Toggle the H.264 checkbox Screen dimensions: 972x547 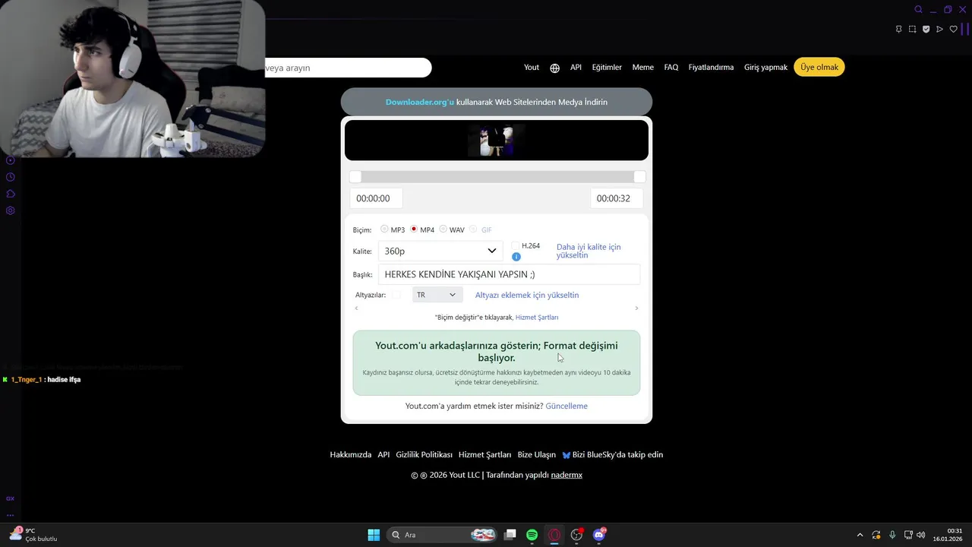pyautogui.click(x=516, y=245)
